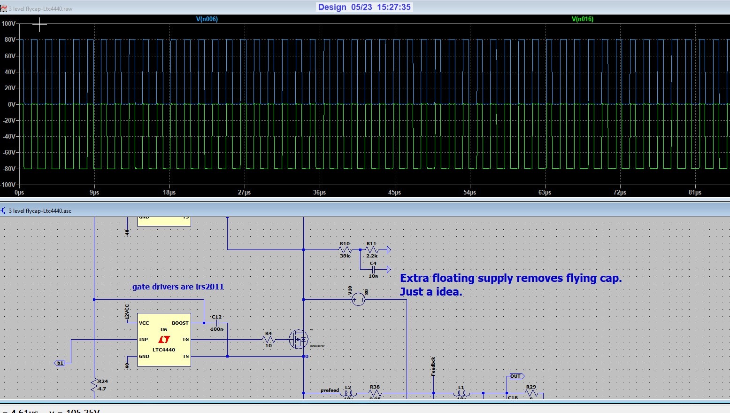Screen dimensions: 730x413
Task: Click the OUT net label flag
Action: point(517,376)
